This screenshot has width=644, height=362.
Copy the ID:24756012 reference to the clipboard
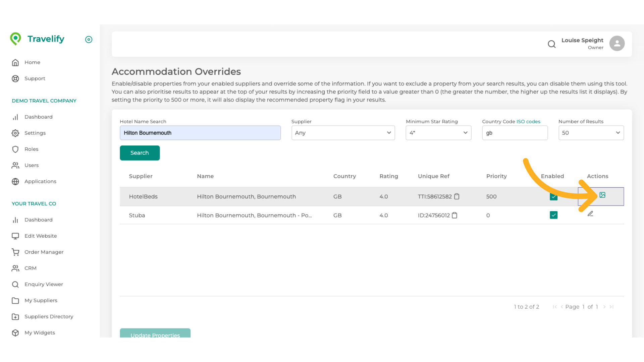click(454, 215)
